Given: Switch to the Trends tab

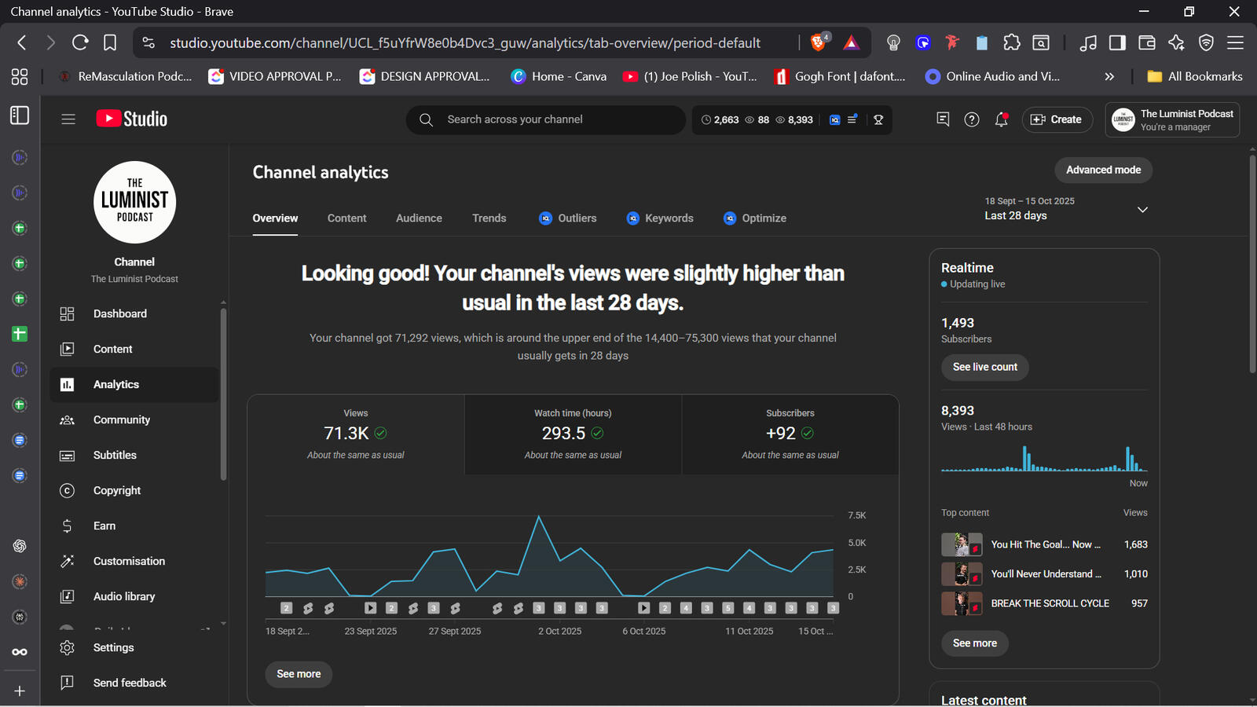Looking at the screenshot, I should point(489,218).
